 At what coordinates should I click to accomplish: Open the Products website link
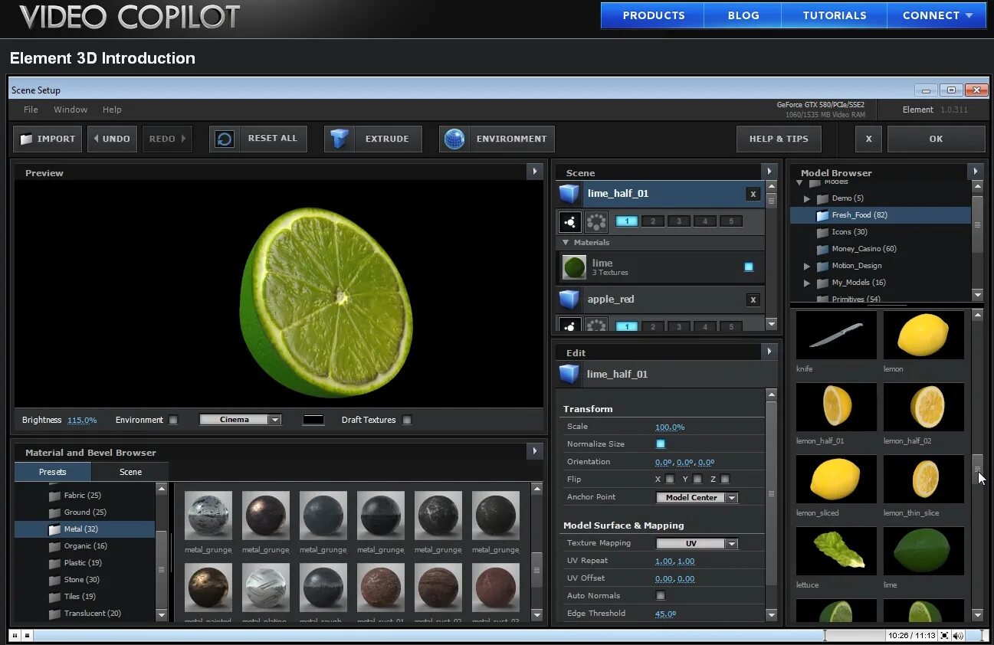click(654, 15)
